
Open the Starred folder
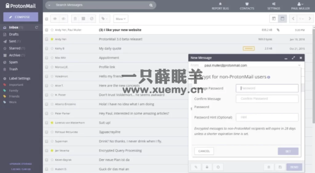click(x=15, y=48)
